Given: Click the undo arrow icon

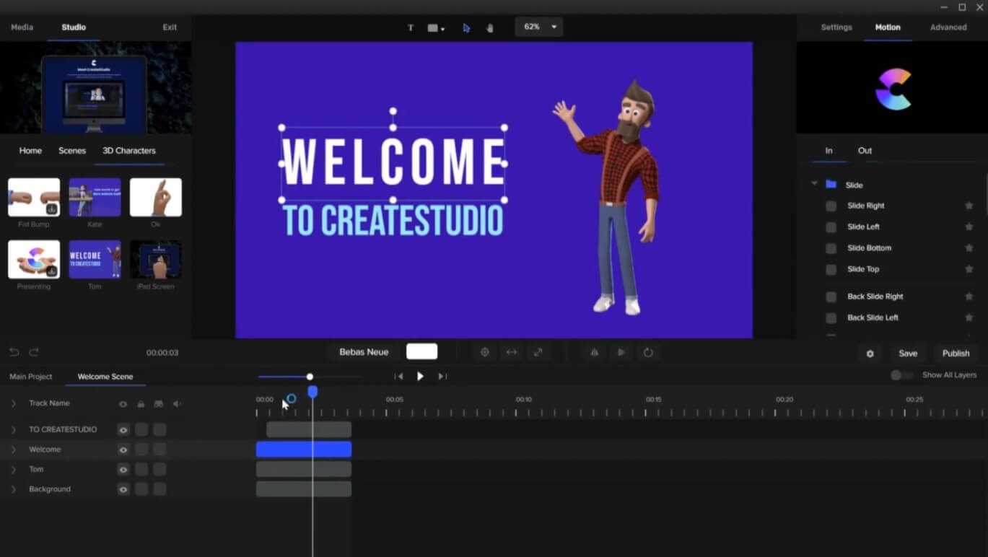Looking at the screenshot, I should click(14, 352).
